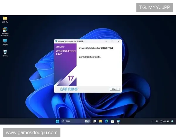Open the Windows Start menu

pyautogui.click(x=57, y=121)
